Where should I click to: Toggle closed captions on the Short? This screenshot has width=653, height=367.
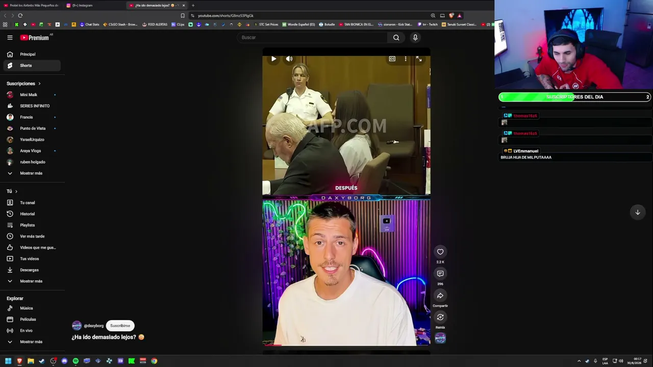(392, 59)
